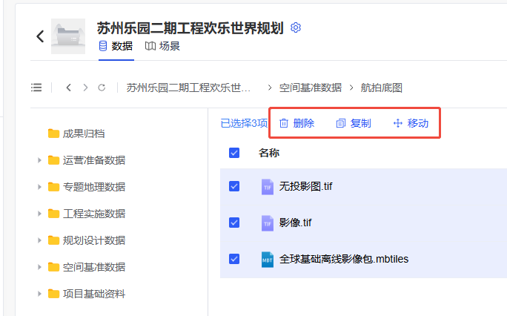This screenshot has height=316, width=507.
Task: Select the 成果归档 folder in tree
Action: (83, 134)
